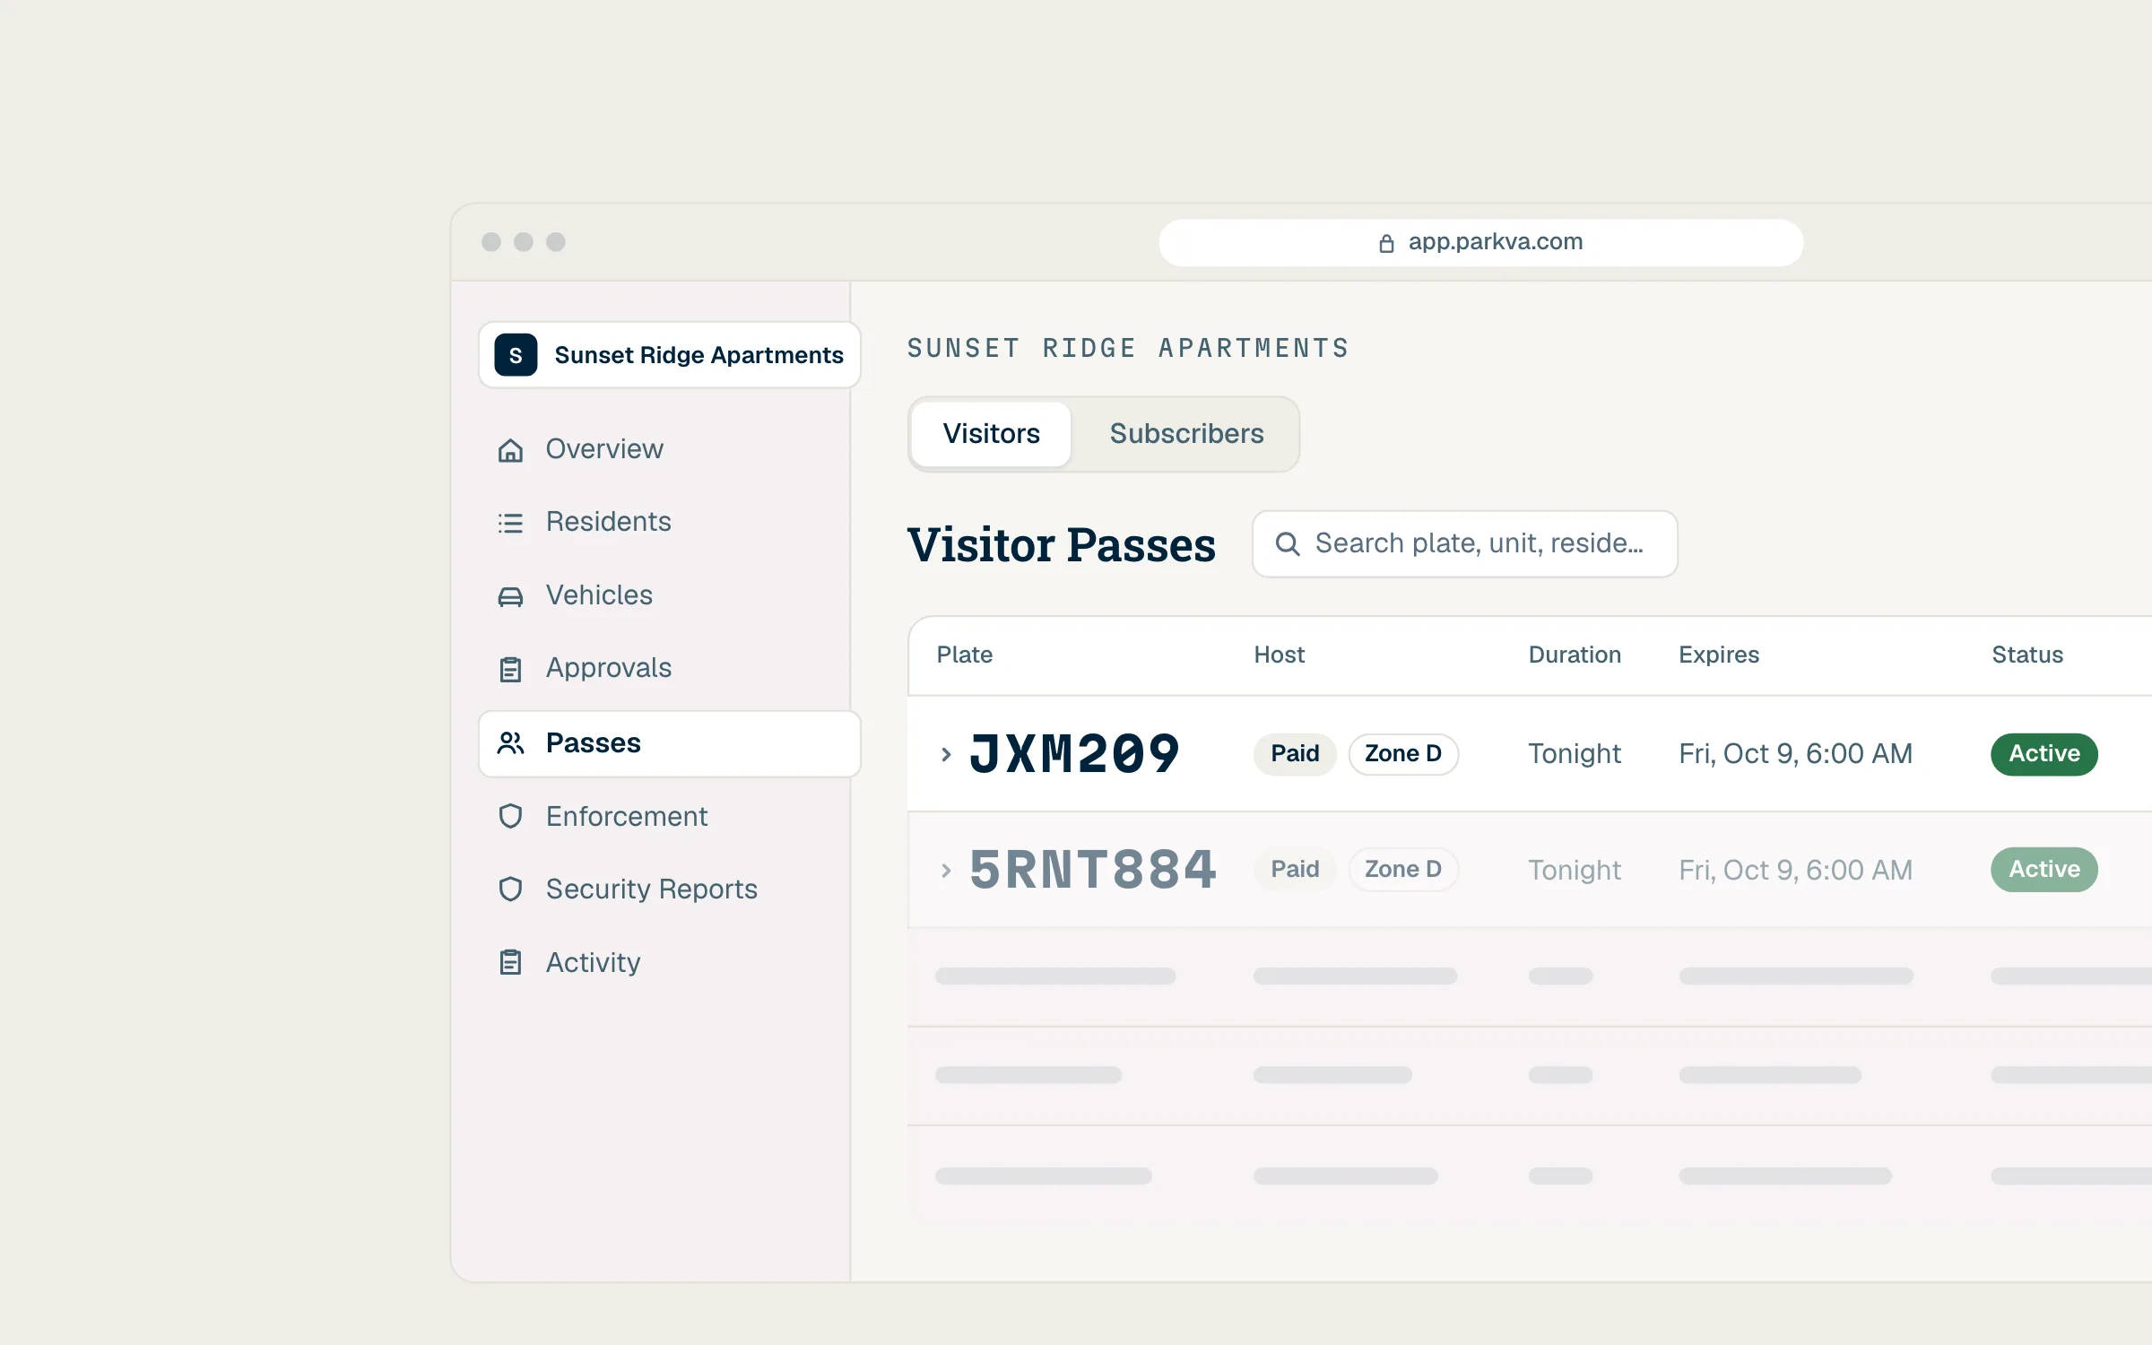The height and width of the screenshot is (1345, 2152).
Task: Expand the JXM209 pass row
Action: (x=946, y=755)
